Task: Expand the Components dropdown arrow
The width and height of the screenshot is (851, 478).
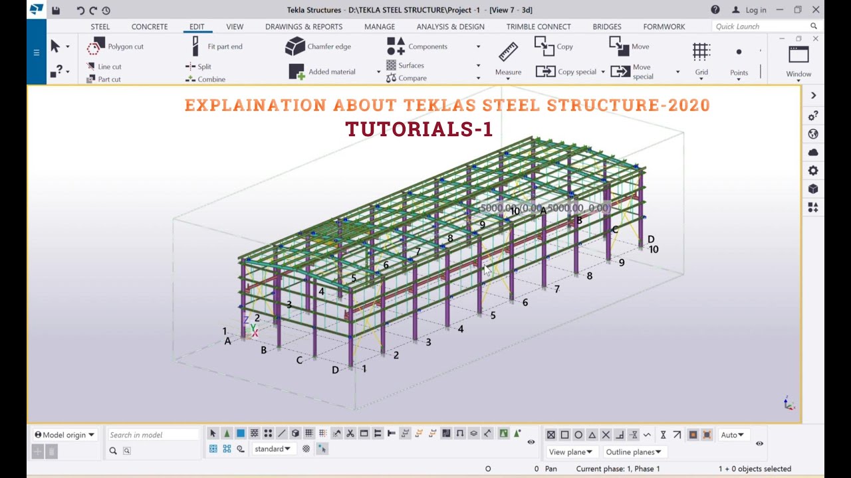Action: (478, 46)
